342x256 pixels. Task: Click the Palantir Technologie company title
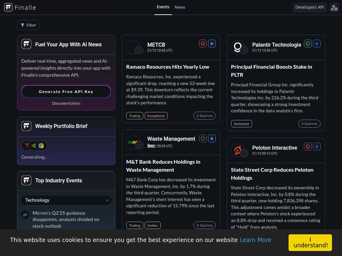tap(277, 45)
